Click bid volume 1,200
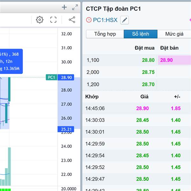 tap(93, 84)
